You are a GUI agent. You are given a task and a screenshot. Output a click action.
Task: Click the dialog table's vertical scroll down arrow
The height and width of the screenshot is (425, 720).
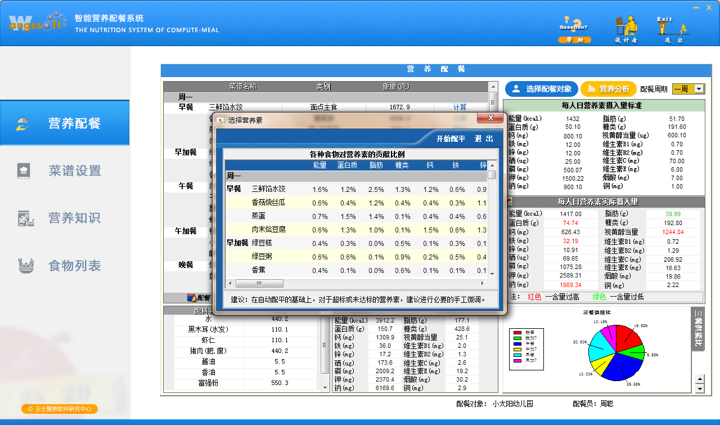492,274
